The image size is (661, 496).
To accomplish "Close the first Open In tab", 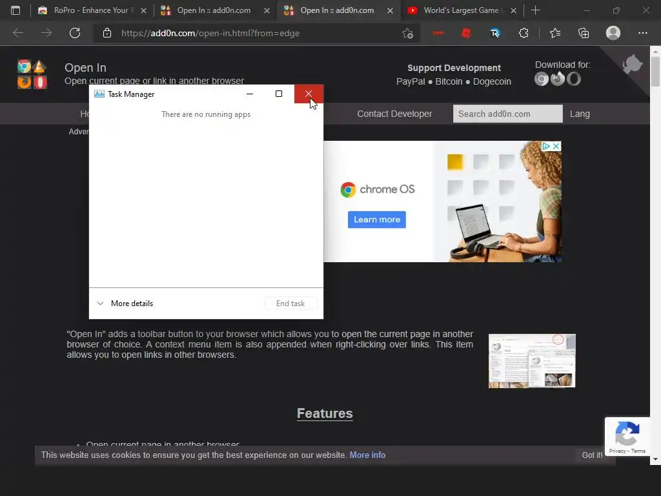I will pos(267,10).
